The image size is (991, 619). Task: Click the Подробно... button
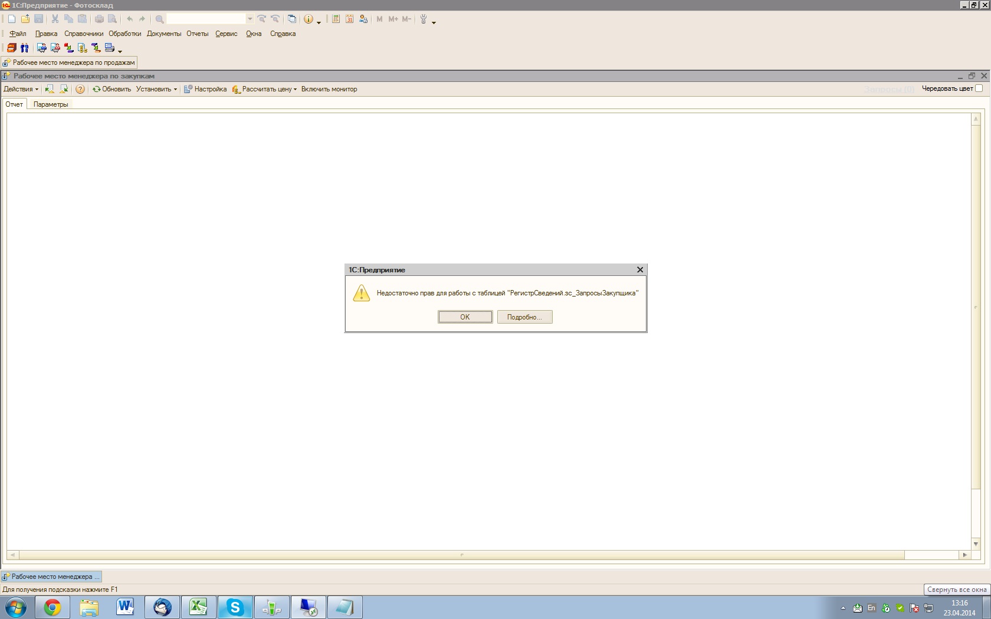(524, 317)
